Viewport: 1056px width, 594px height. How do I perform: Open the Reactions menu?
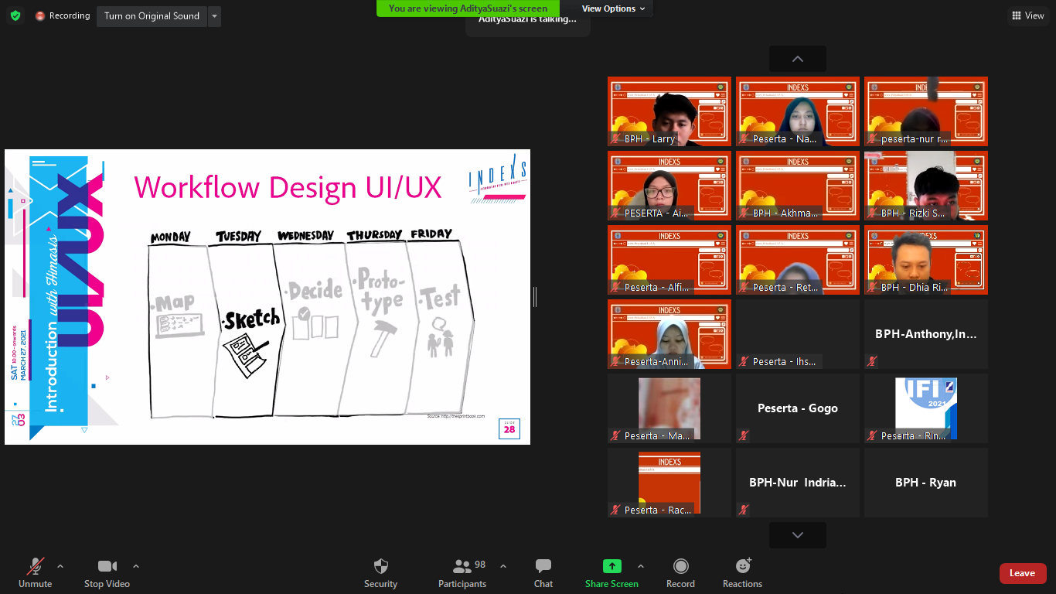[743, 573]
